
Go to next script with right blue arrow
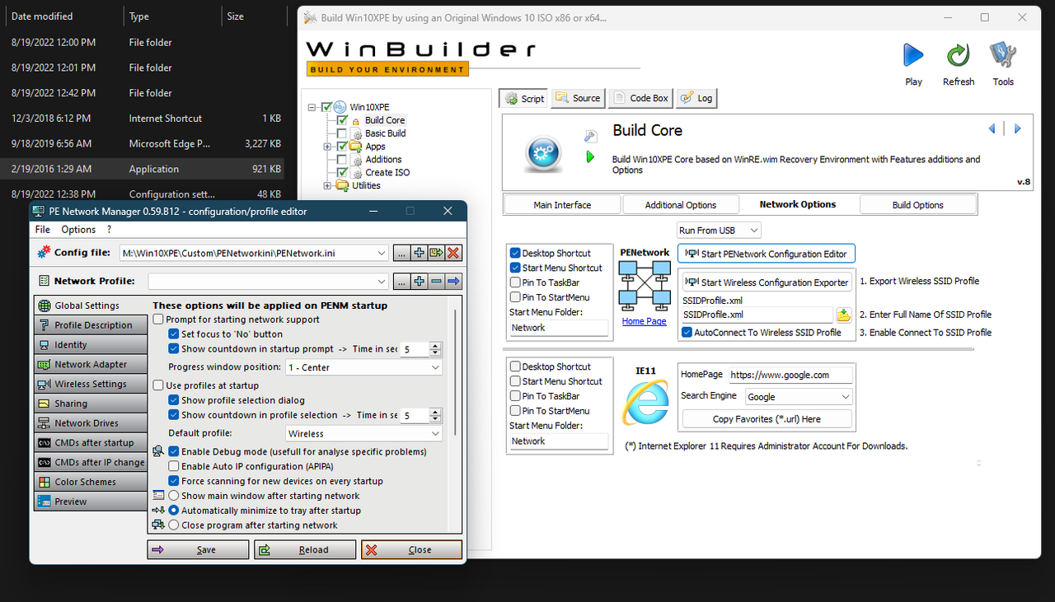pyautogui.click(x=1018, y=128)
